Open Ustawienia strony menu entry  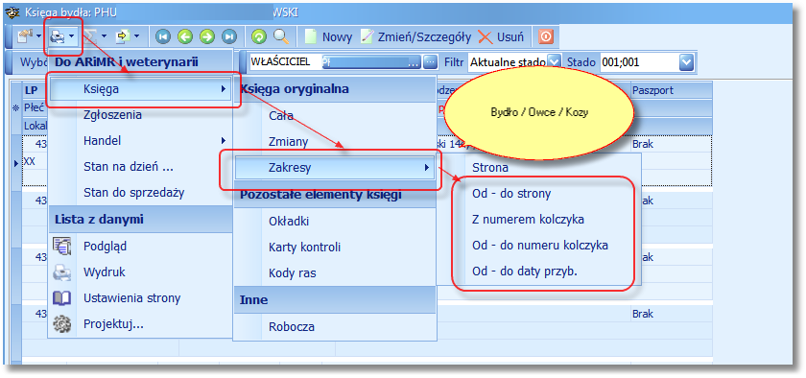coord(140,298)
